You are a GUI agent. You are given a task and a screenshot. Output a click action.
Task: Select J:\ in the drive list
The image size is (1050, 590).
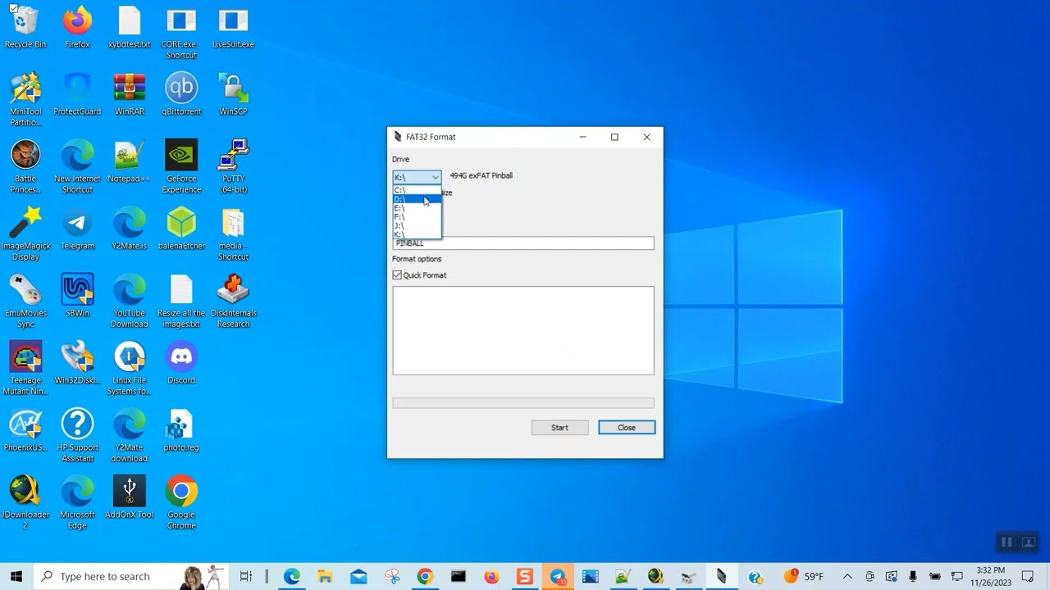(x=417, y=226)
